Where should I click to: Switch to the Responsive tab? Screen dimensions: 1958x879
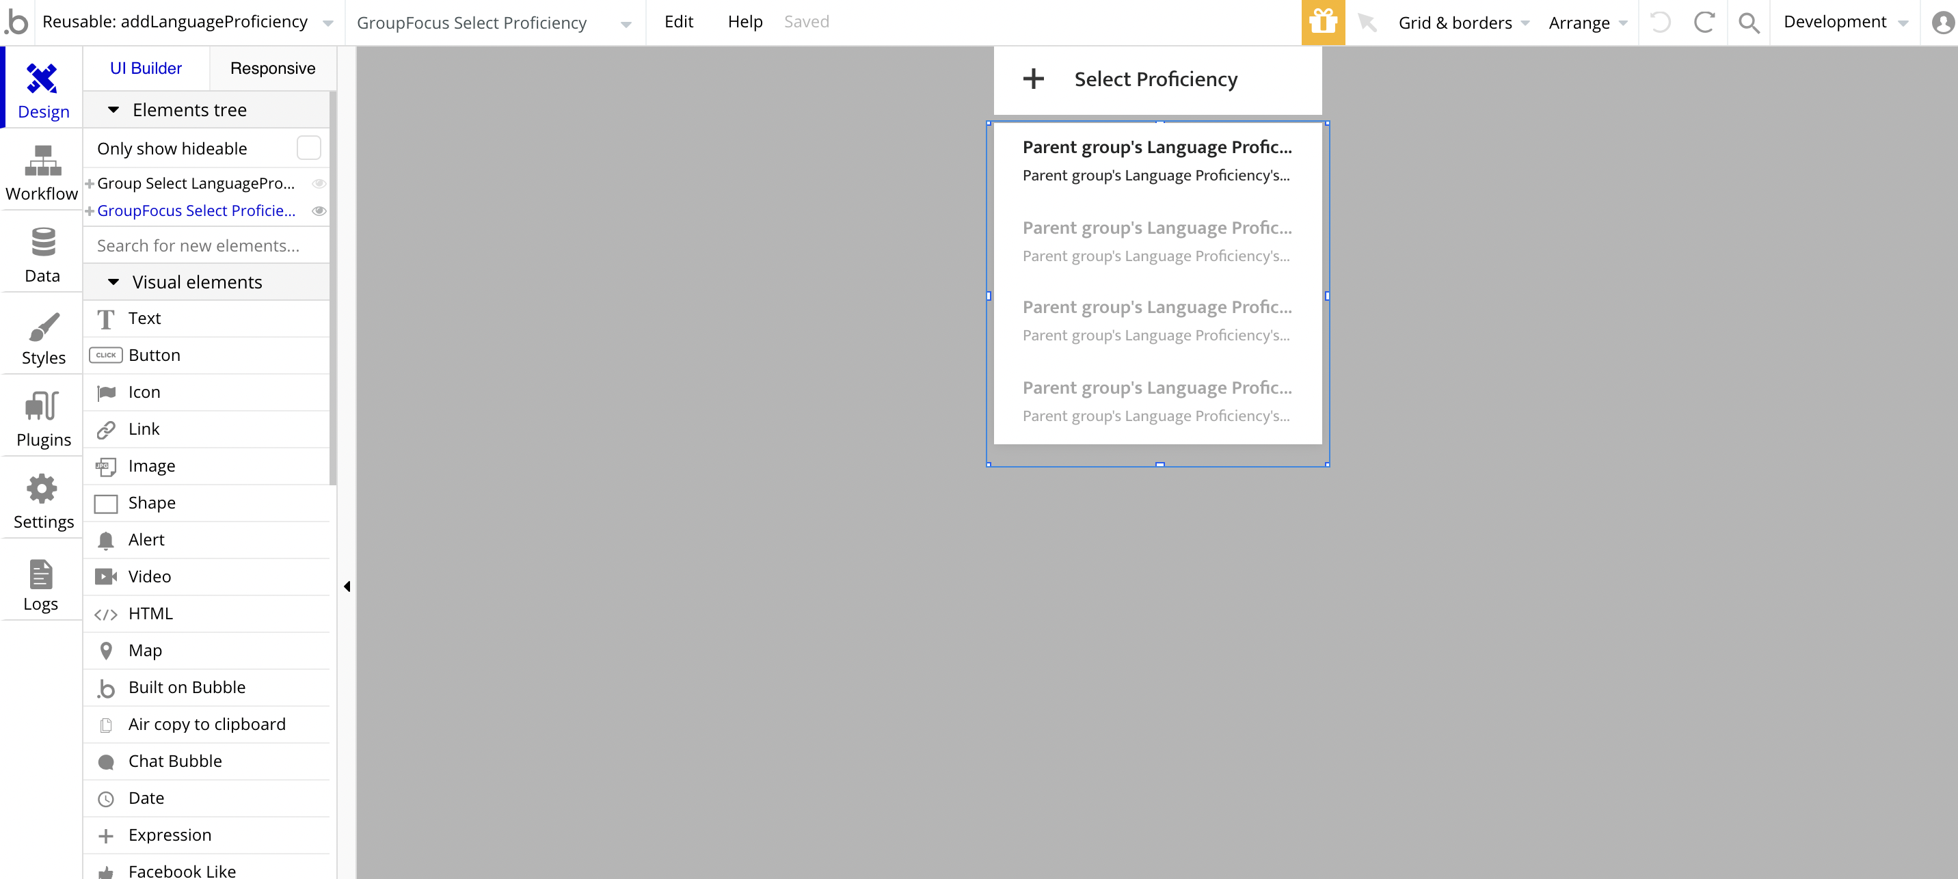272,68
